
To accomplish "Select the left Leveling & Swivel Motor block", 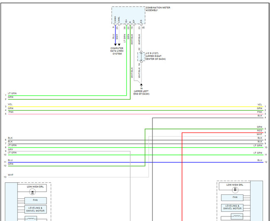I will click(35, 209).
